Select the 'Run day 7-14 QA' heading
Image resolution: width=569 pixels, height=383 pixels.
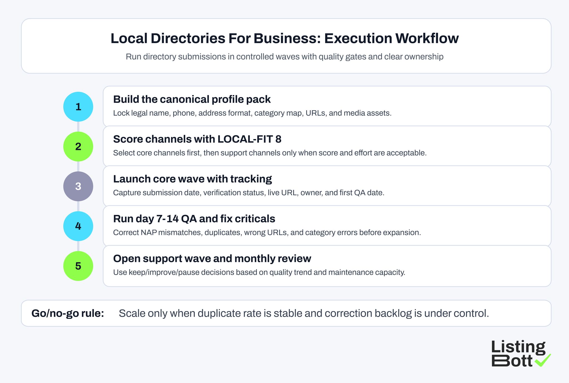194,219
